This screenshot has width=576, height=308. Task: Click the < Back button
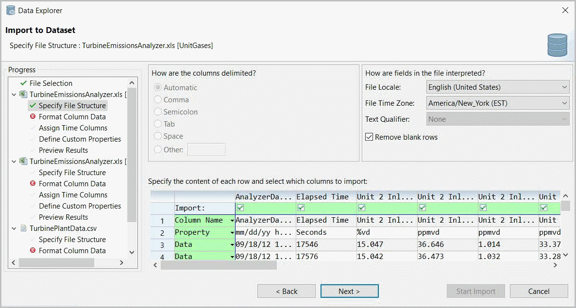[286, 291]
